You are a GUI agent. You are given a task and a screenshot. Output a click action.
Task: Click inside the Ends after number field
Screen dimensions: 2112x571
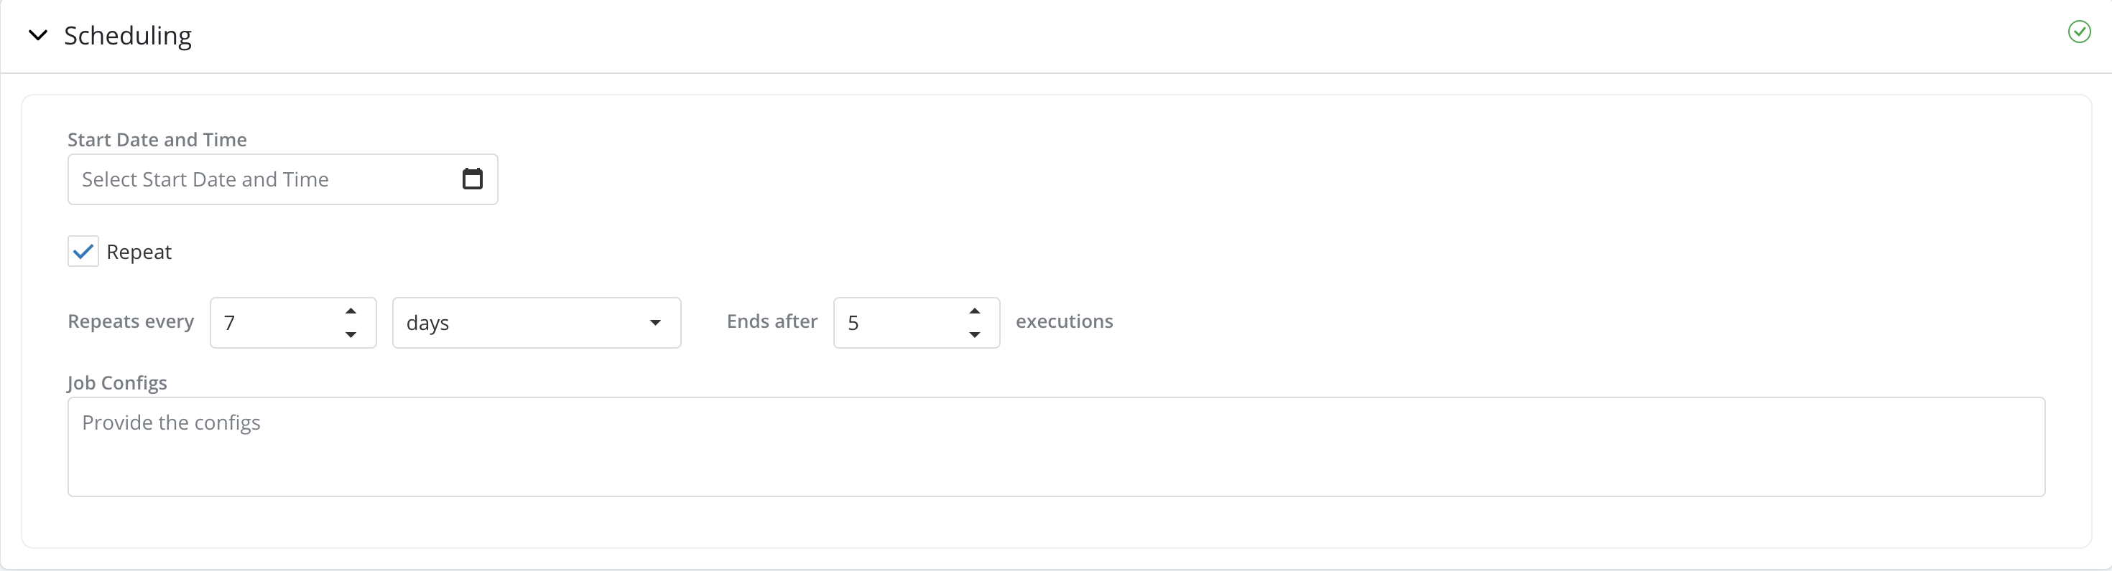(x=898, y=323)
